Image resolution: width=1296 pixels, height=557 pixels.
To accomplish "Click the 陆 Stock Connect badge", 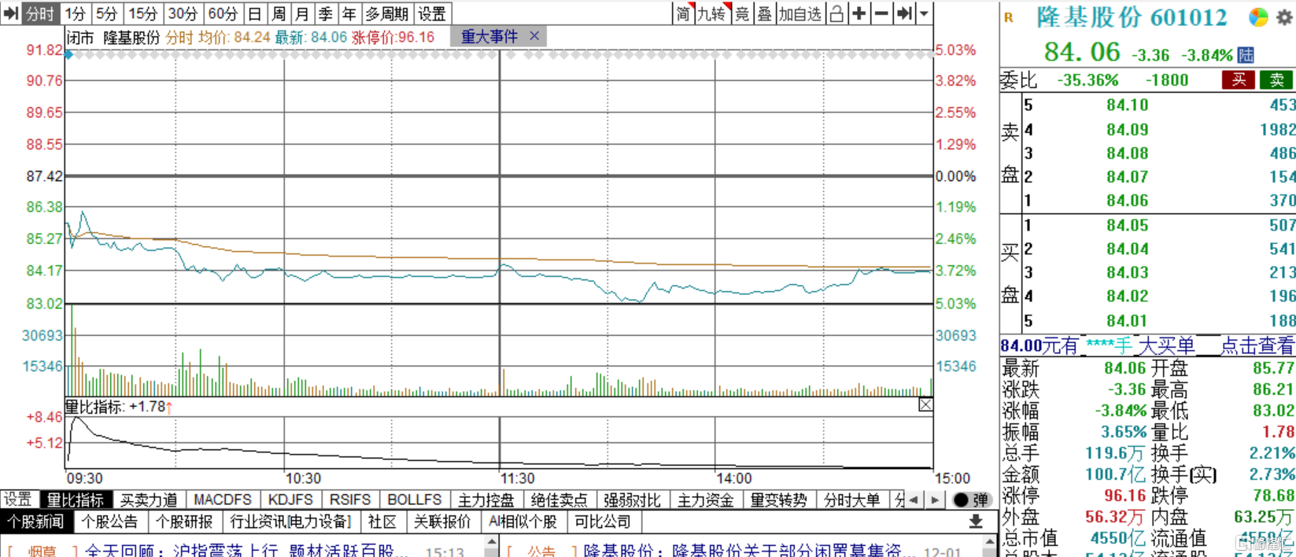I will click(x=1246, y=55).
